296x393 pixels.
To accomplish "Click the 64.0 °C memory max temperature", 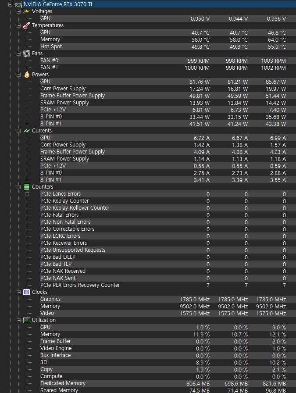I will tap(277, 39).
